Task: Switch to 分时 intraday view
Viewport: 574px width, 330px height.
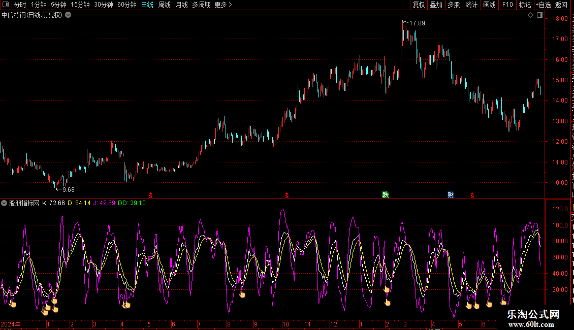Action: coord(20,5)
